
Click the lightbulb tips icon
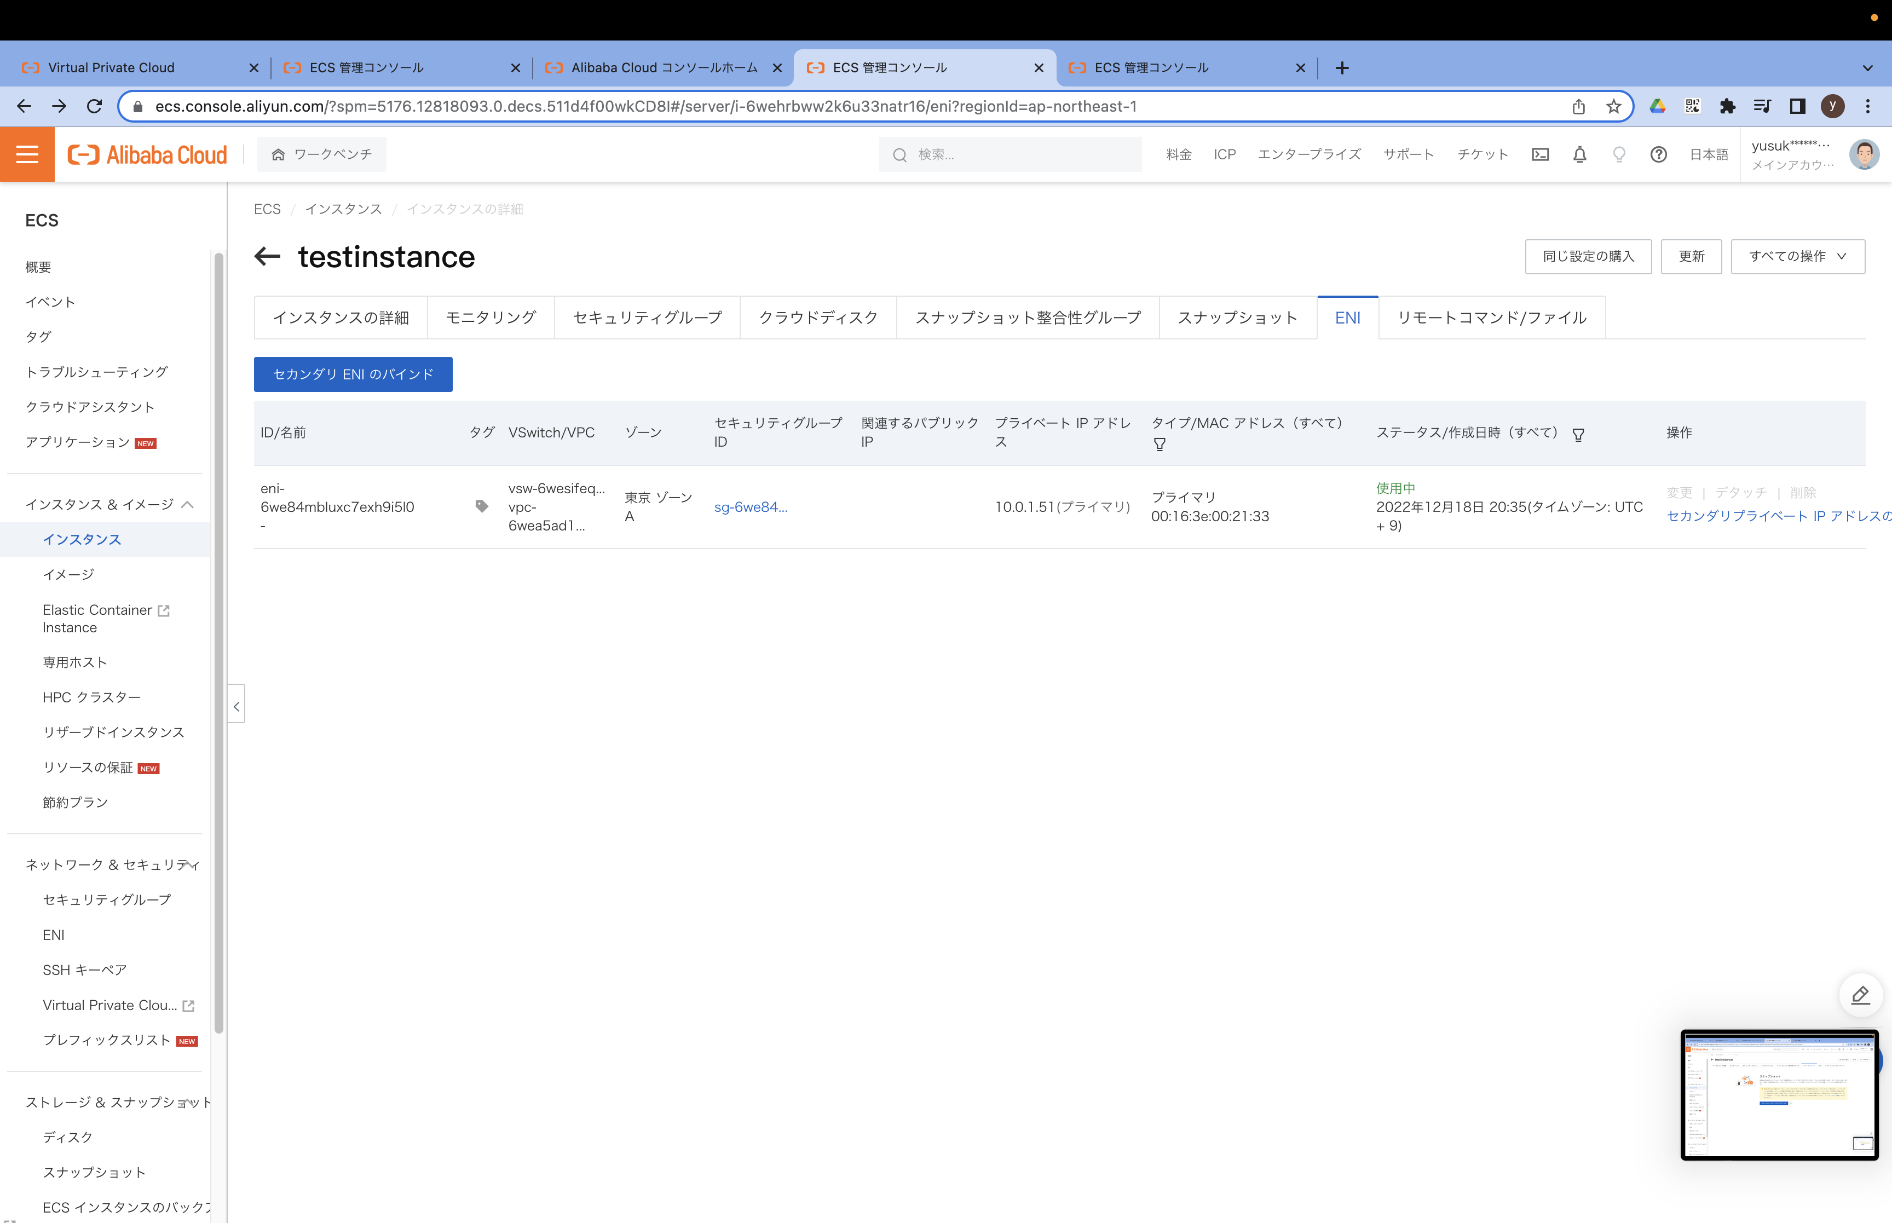click(x=1619, y=155)
